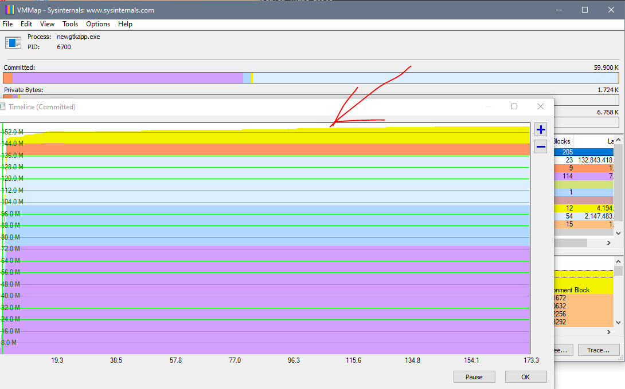Click the up arrow on the Blocks table scrollbar
The image size is (625, 389).
coord(618,141)
